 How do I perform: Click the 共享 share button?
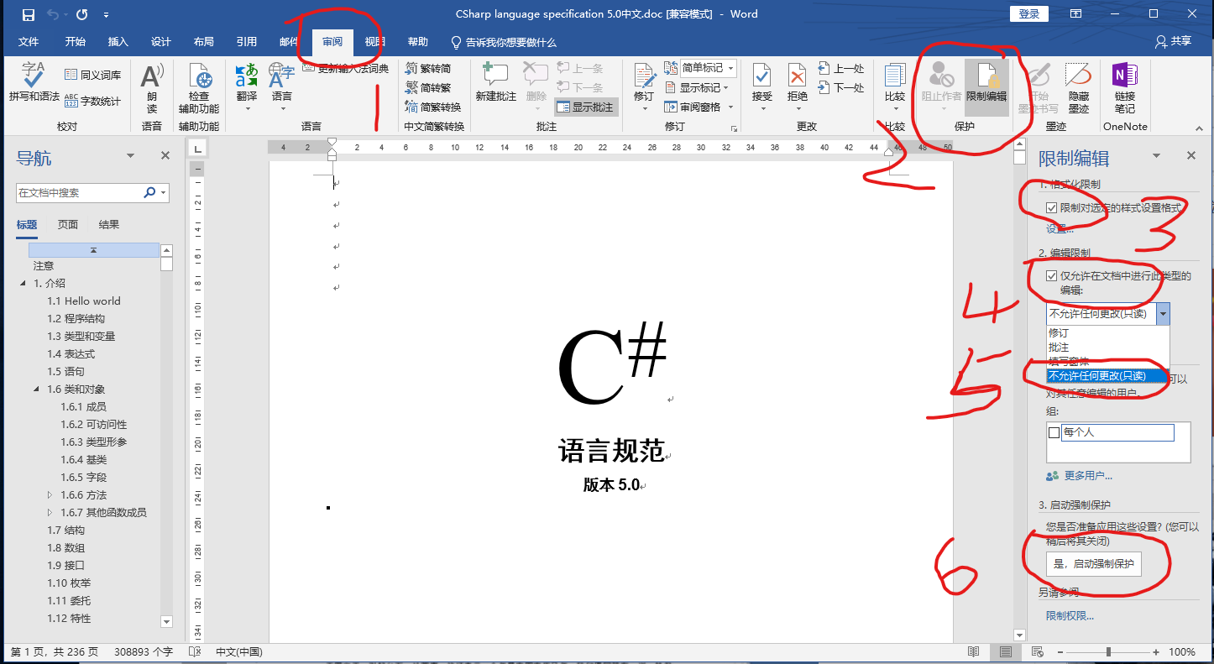click(1173, 42)
